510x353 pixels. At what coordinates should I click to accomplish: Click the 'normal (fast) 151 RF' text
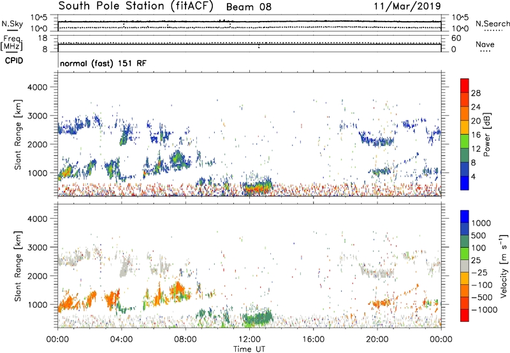coord(103,63)
